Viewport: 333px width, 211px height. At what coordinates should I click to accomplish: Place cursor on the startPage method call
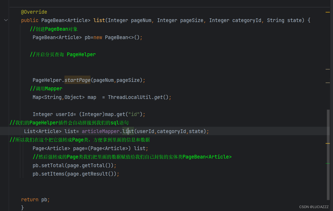pyautogui.click(x=77, y=80)
